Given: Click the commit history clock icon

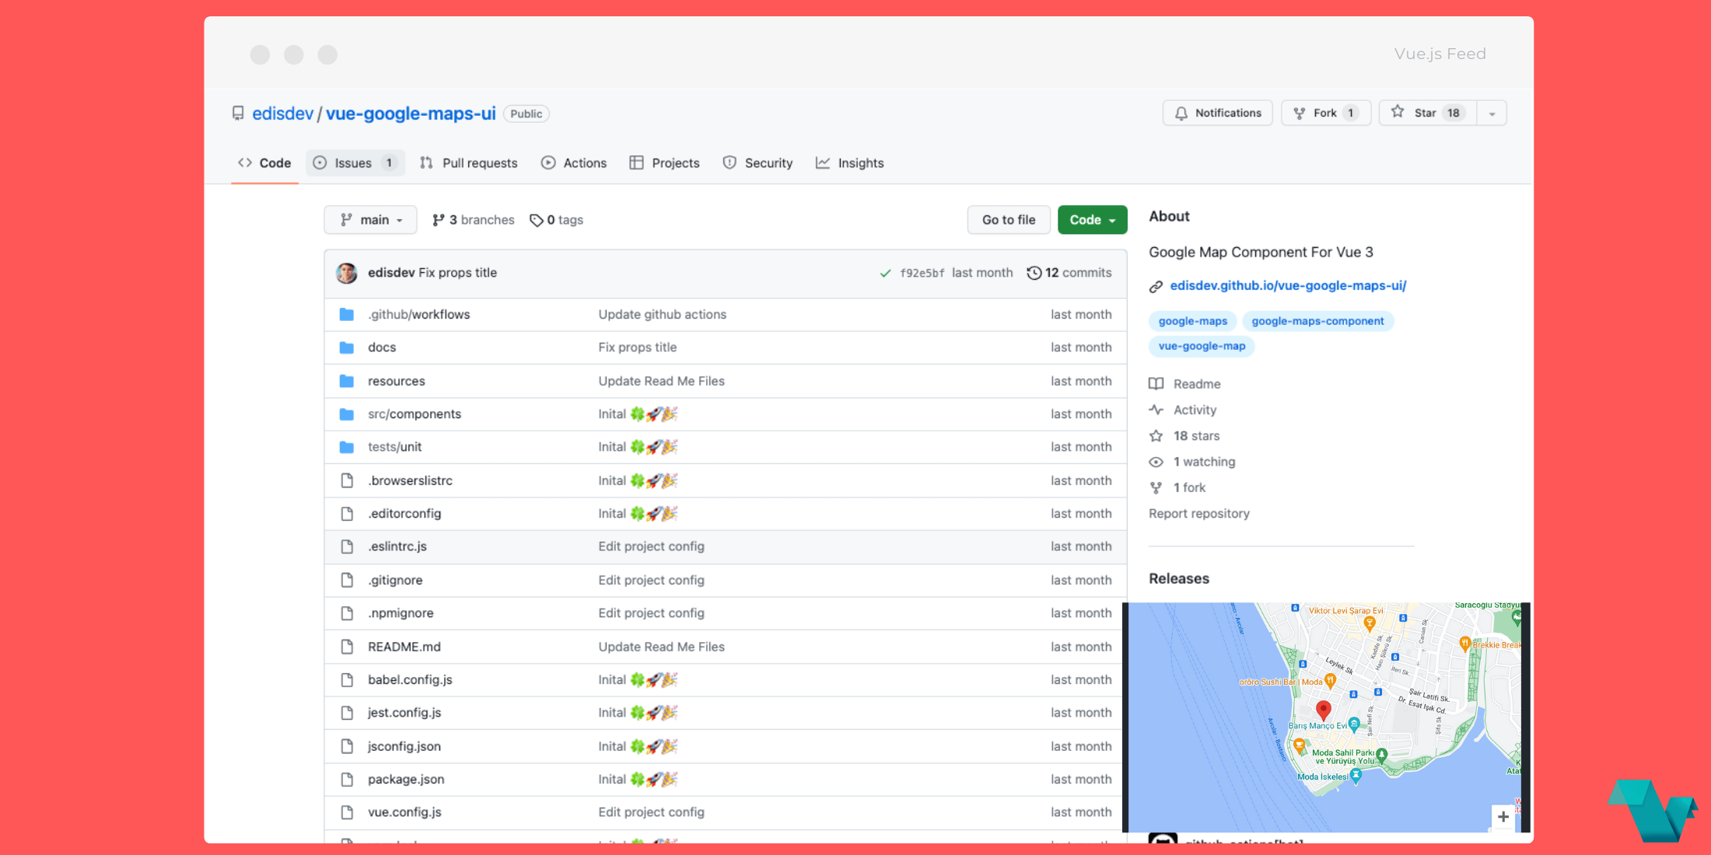Looking at the screenshot, I should [x=1034, y=273].
